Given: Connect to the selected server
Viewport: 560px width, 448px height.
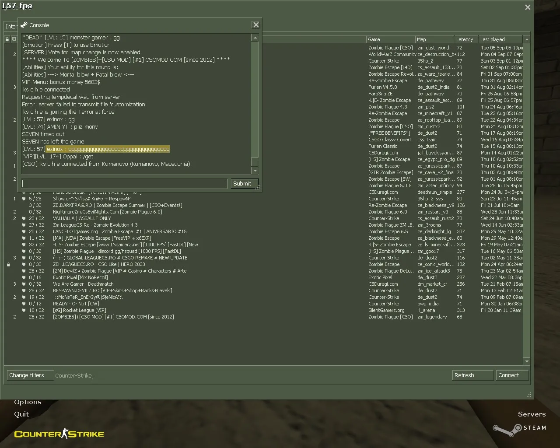Looking at the screenshot, I should pos(512,375).
